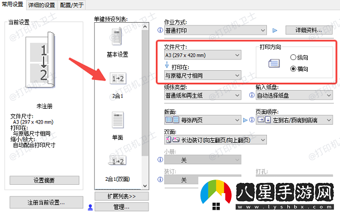Open the 页面顺序 dropdown
Image resolution: width=340 pixels, height=213 pixels.
point(294,120)
